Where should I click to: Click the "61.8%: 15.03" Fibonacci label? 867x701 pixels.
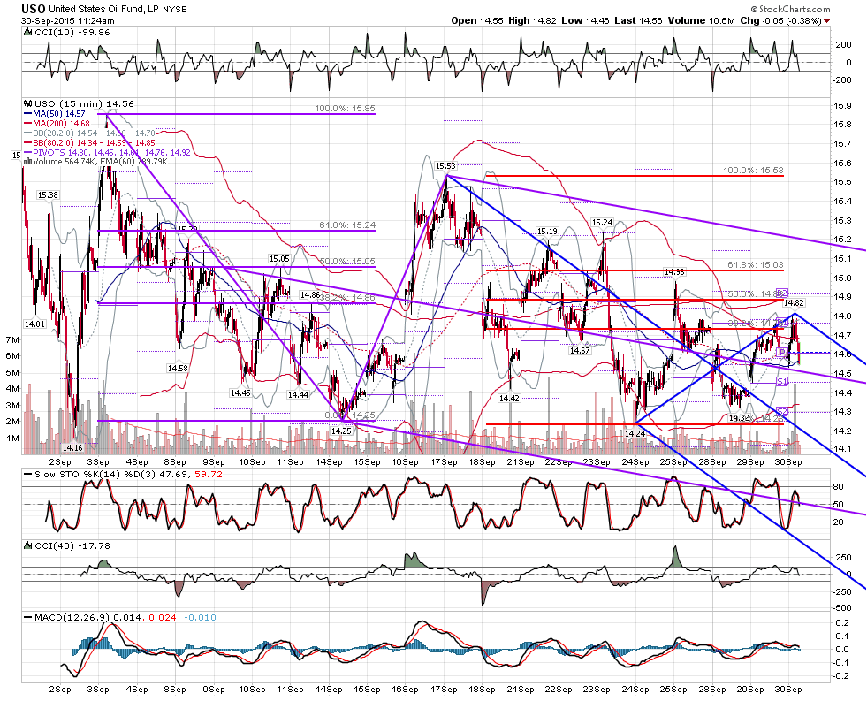[x=756, y=265]
